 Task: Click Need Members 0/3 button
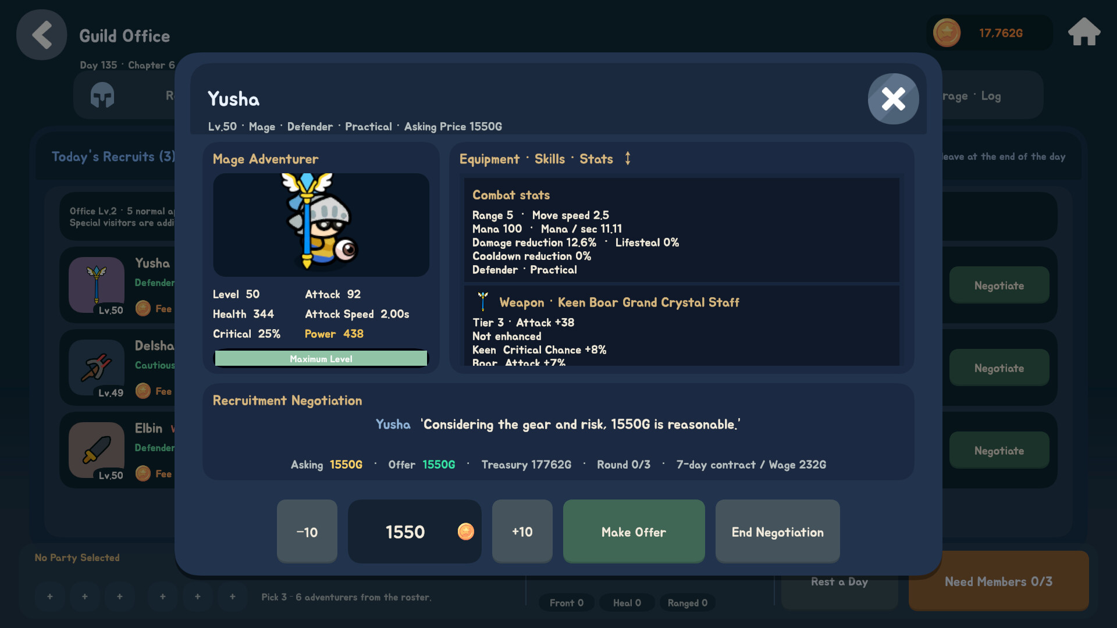pyautogui.click(x=998, y=581)
